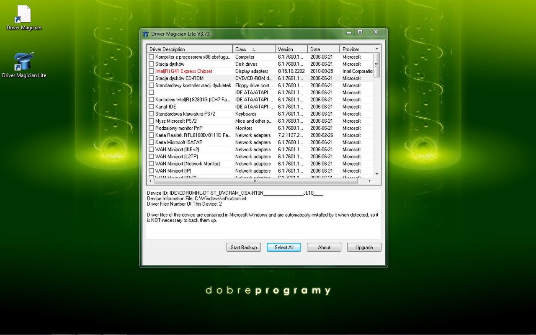Click the driver list scroll up arrow

point(377,48)
